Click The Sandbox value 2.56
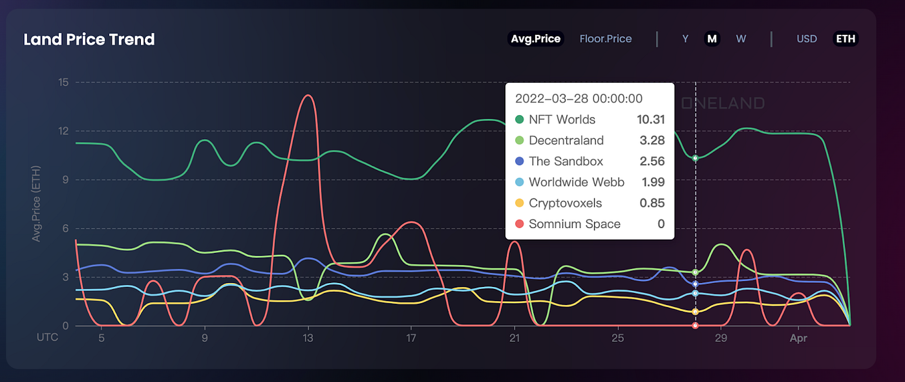 click(653, 161)
